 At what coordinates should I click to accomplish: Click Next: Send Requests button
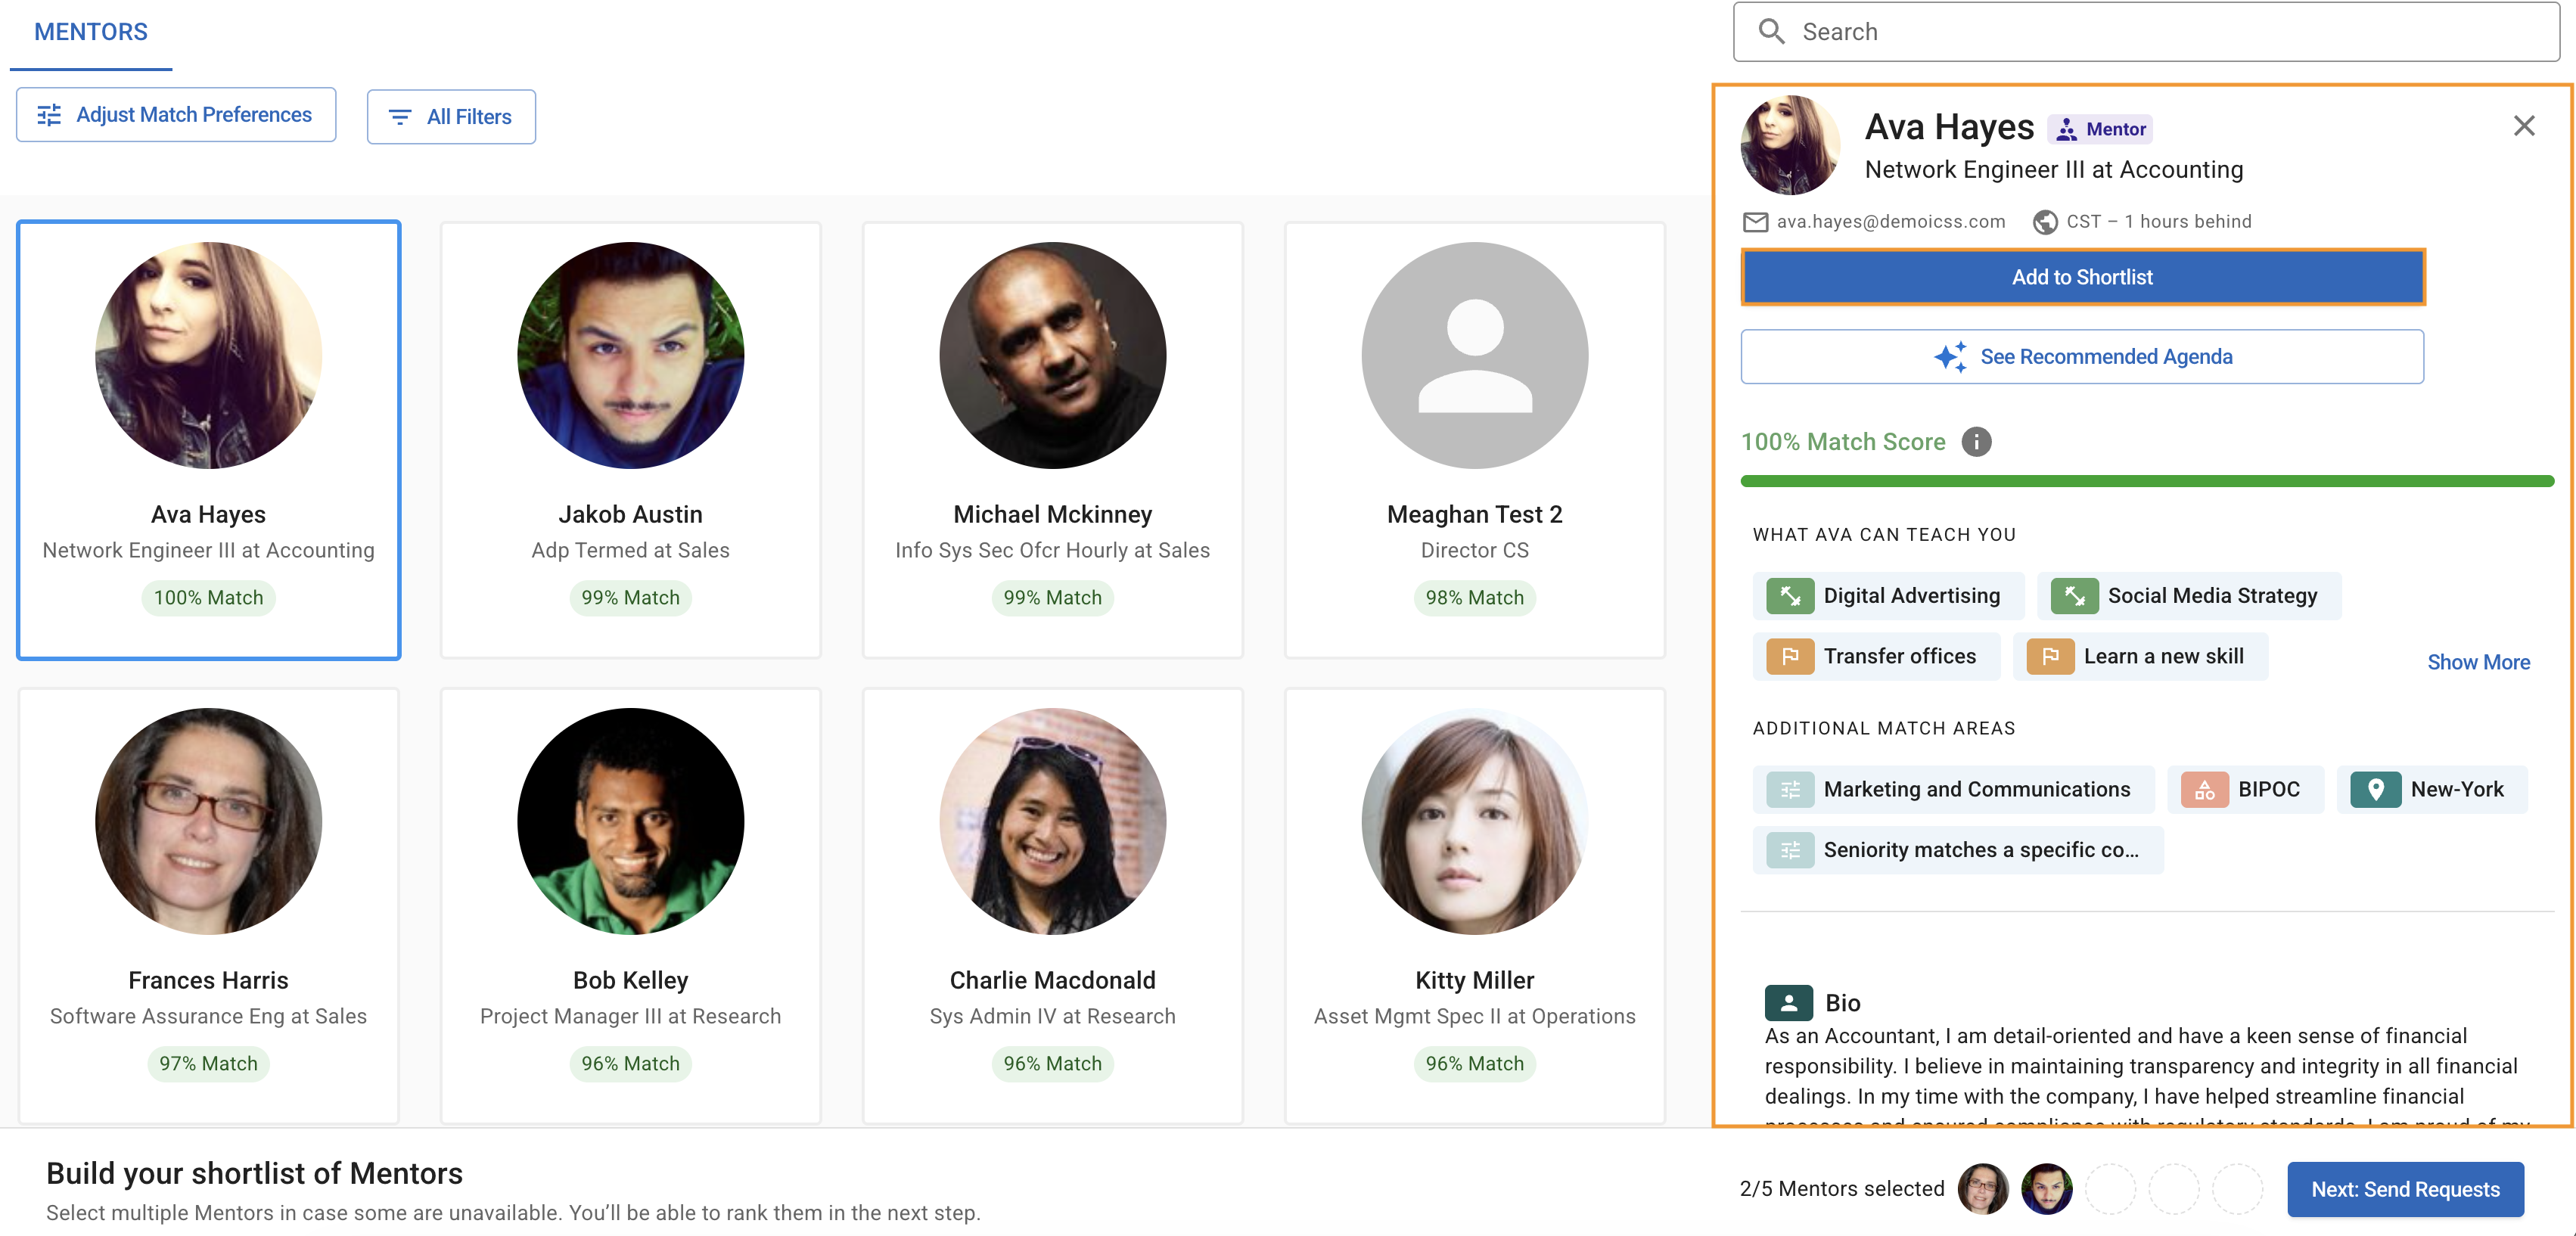2404,1189
